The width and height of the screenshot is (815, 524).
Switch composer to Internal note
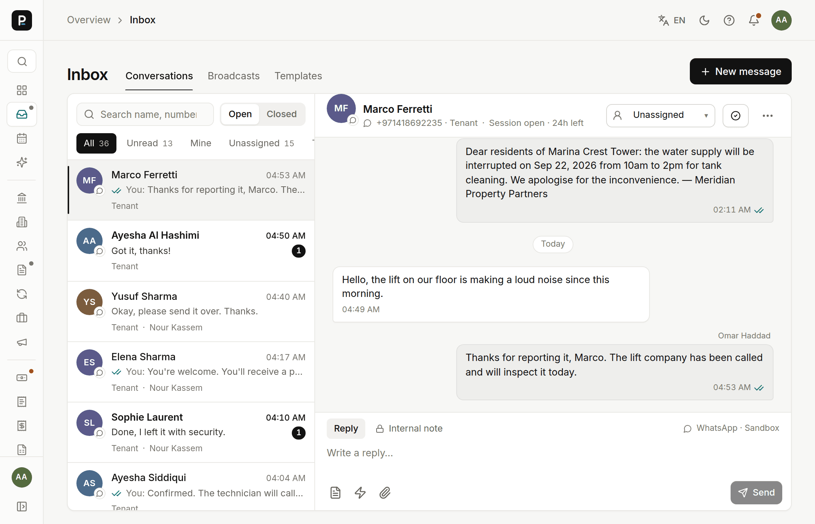pyautogui.click(x=409, y=429)
